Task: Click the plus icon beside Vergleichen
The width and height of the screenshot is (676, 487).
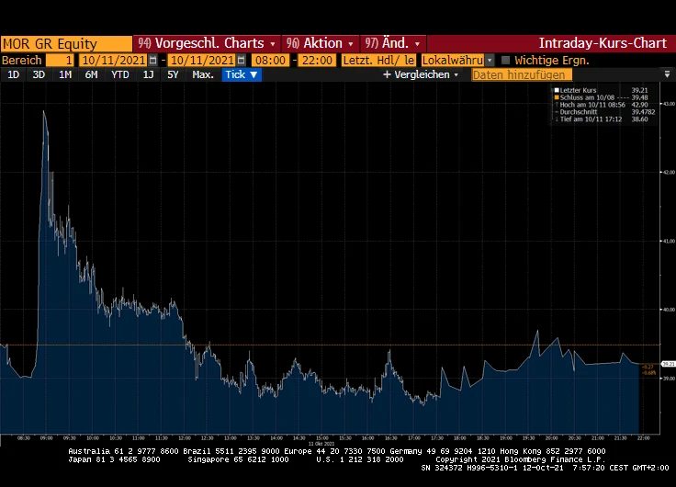Action: point(387,74)
